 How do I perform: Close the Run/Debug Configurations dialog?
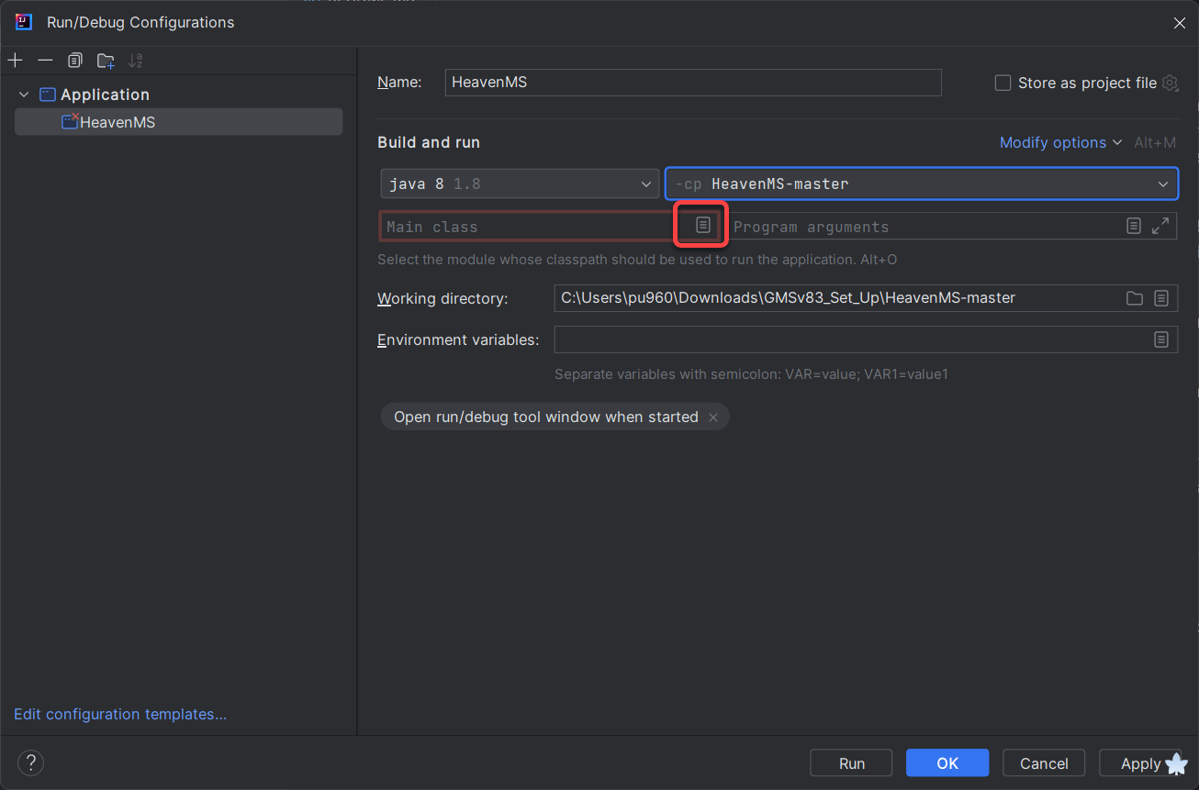[x=1180, y=23]
